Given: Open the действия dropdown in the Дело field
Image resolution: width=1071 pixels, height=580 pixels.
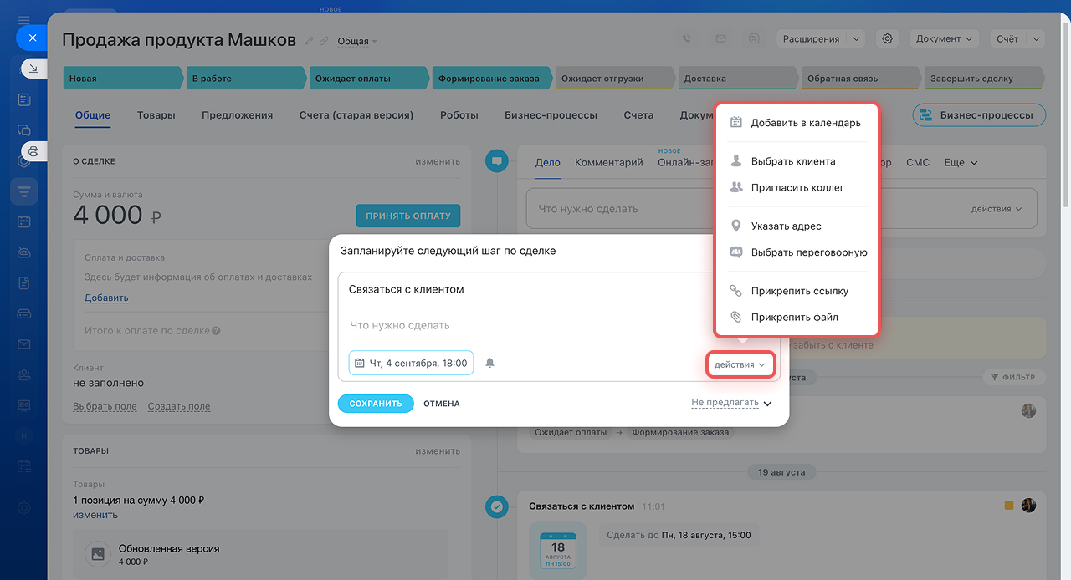Looking at the screenshot, I should point(997,209).
